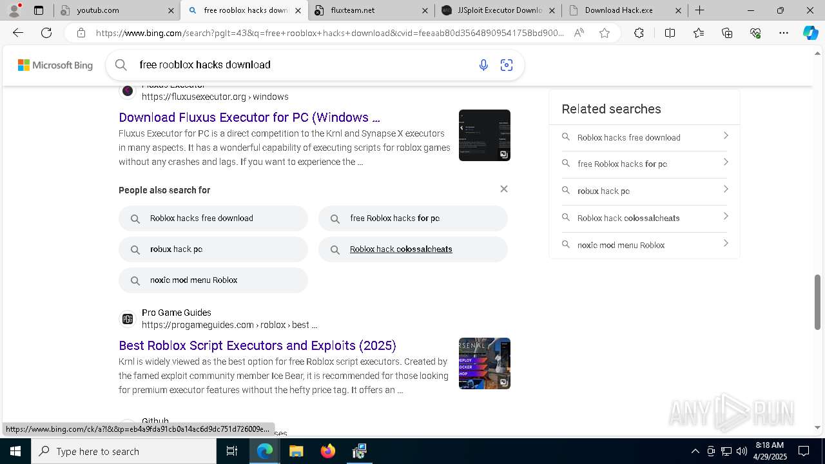The height and width of the screenshot is (464, 825).
Task: Open the Windows notification center
Action: (804, 451)
